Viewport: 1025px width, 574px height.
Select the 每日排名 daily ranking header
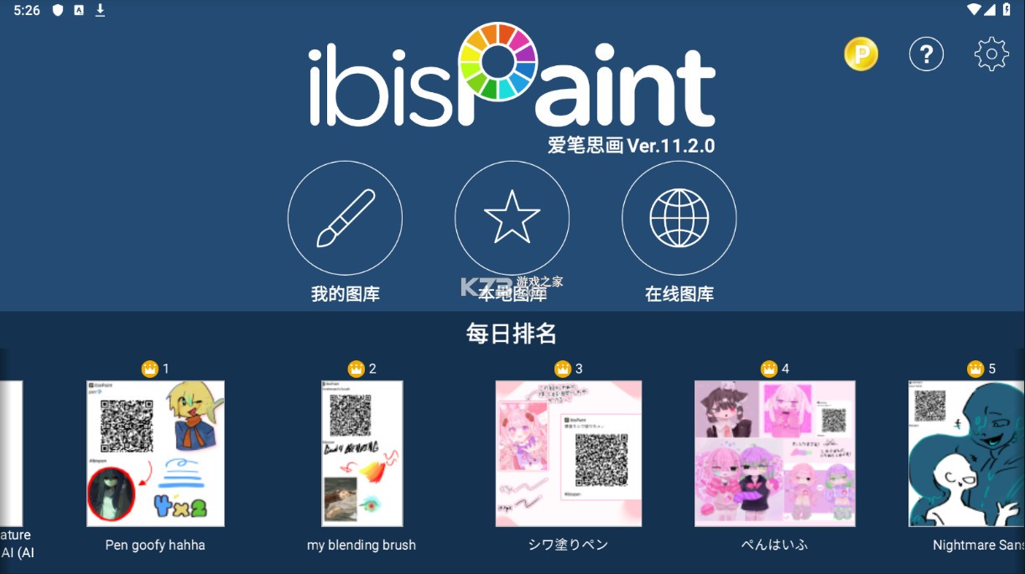(x=512, y=334)
